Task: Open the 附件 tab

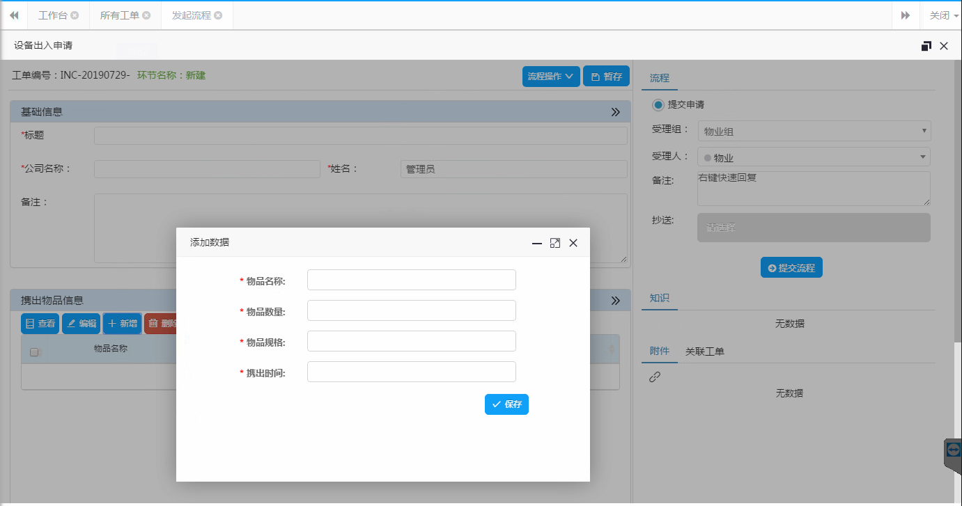Action: [x=659, y=351]
